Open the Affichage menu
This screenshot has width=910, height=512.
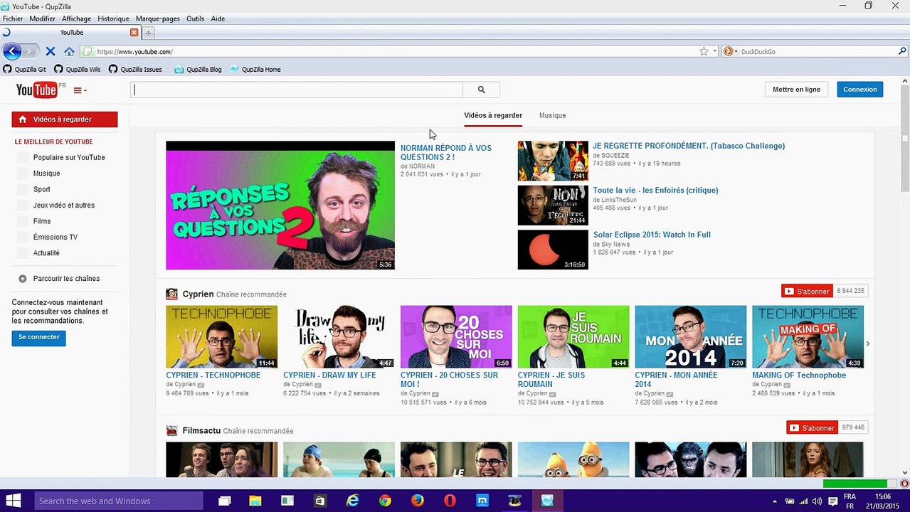[76, 18]
